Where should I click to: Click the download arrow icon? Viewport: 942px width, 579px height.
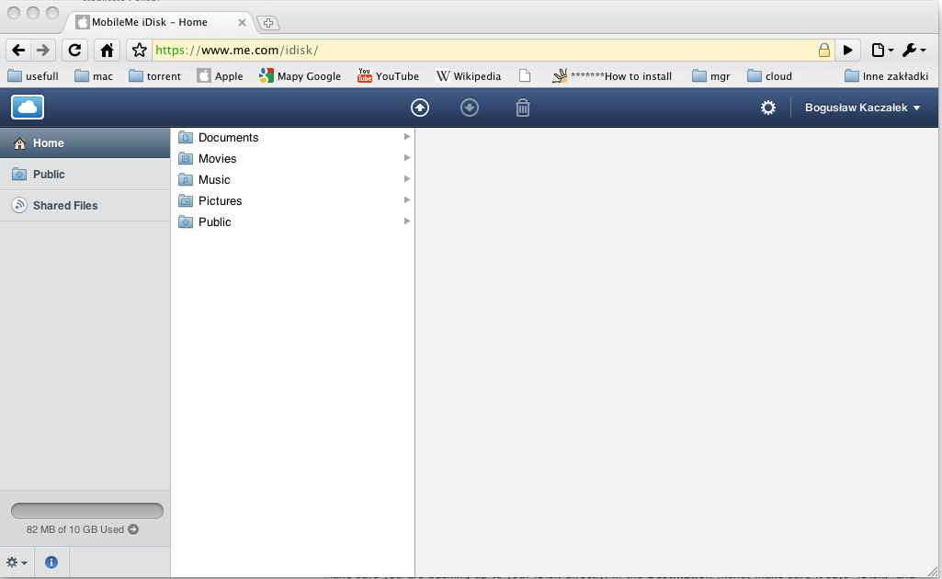(470, 108)
